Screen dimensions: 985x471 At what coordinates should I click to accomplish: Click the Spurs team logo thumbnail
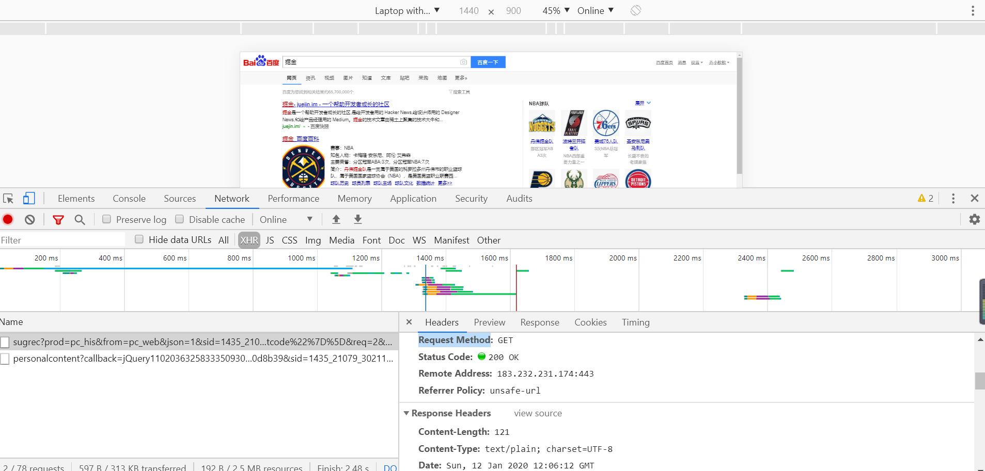(638, 123)
